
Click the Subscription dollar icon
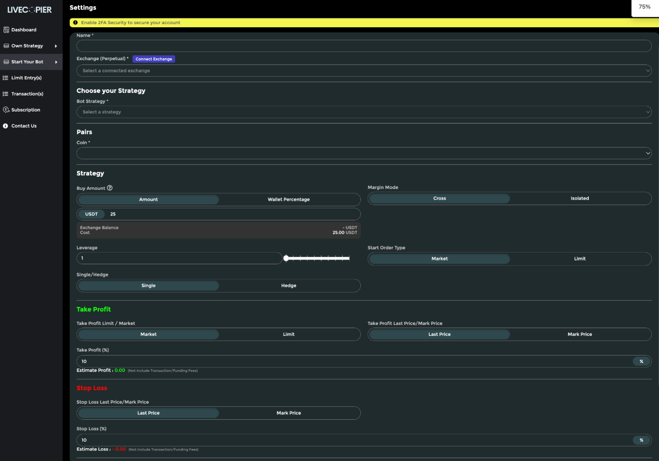pyautogui.click(x=6, y=110)
